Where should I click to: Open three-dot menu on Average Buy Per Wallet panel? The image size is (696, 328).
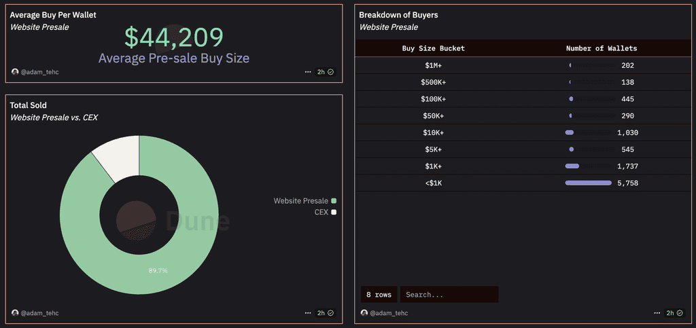[308, 72]
